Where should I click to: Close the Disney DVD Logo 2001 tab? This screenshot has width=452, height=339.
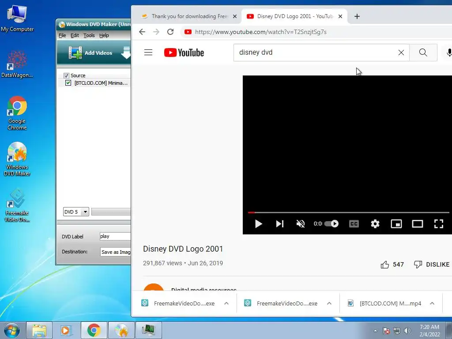[x=340, y=16]
